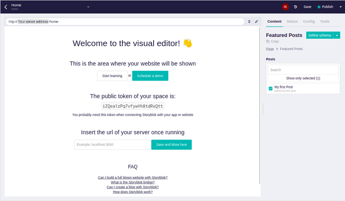The height and width of the screenshot is (201, 345).
Task: Switch to the Config tab
Action: (309, 21)
